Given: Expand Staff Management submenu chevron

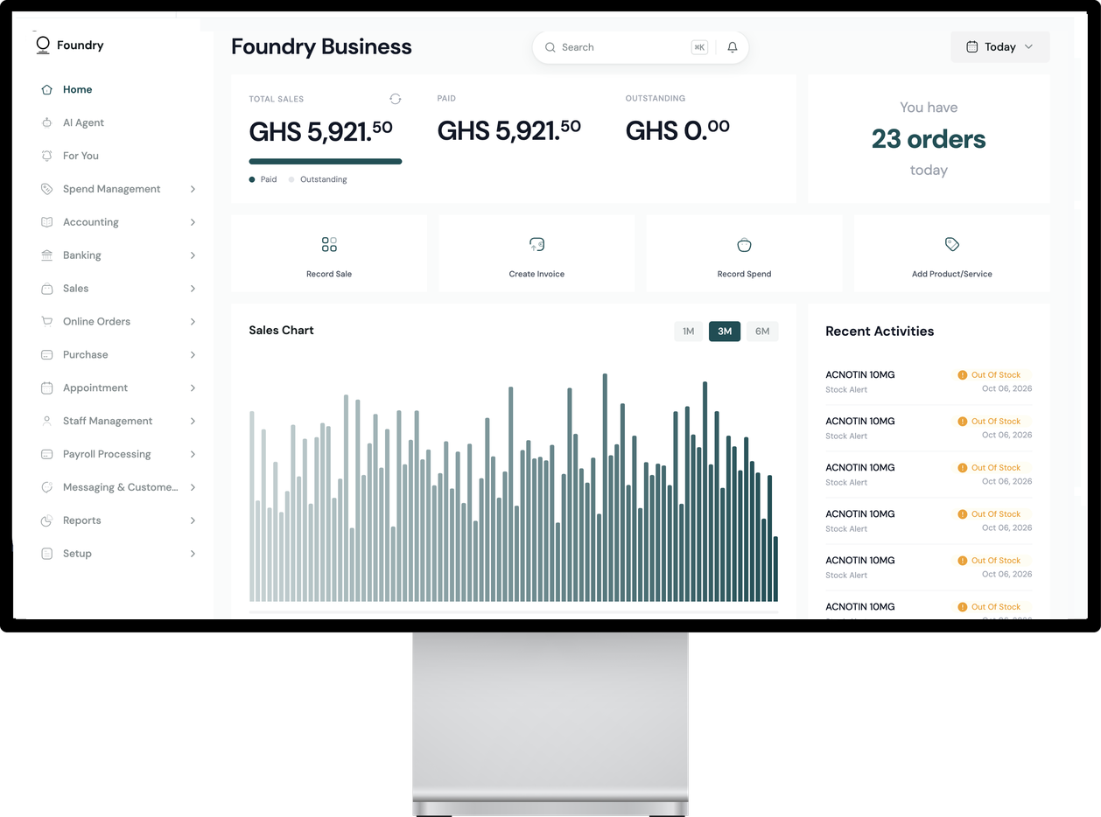Looking at the screenshot, I should [193, 421].
